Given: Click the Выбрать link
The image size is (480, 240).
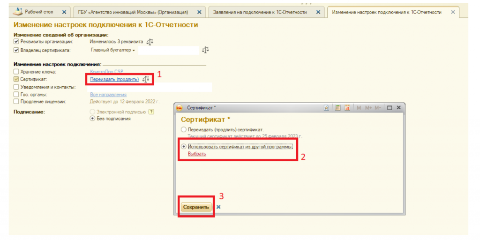Looking at the screenshot, I should (197, 154).
